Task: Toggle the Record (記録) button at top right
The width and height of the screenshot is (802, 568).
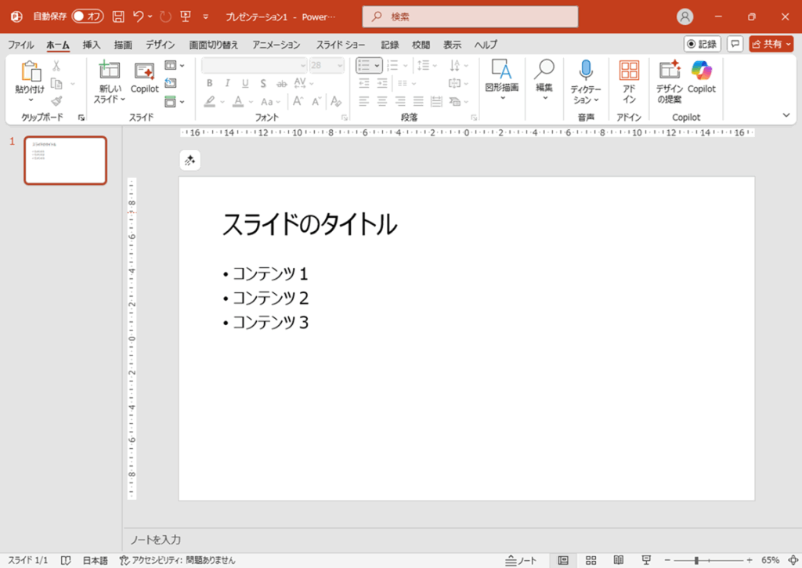Action: coord(702,44)
